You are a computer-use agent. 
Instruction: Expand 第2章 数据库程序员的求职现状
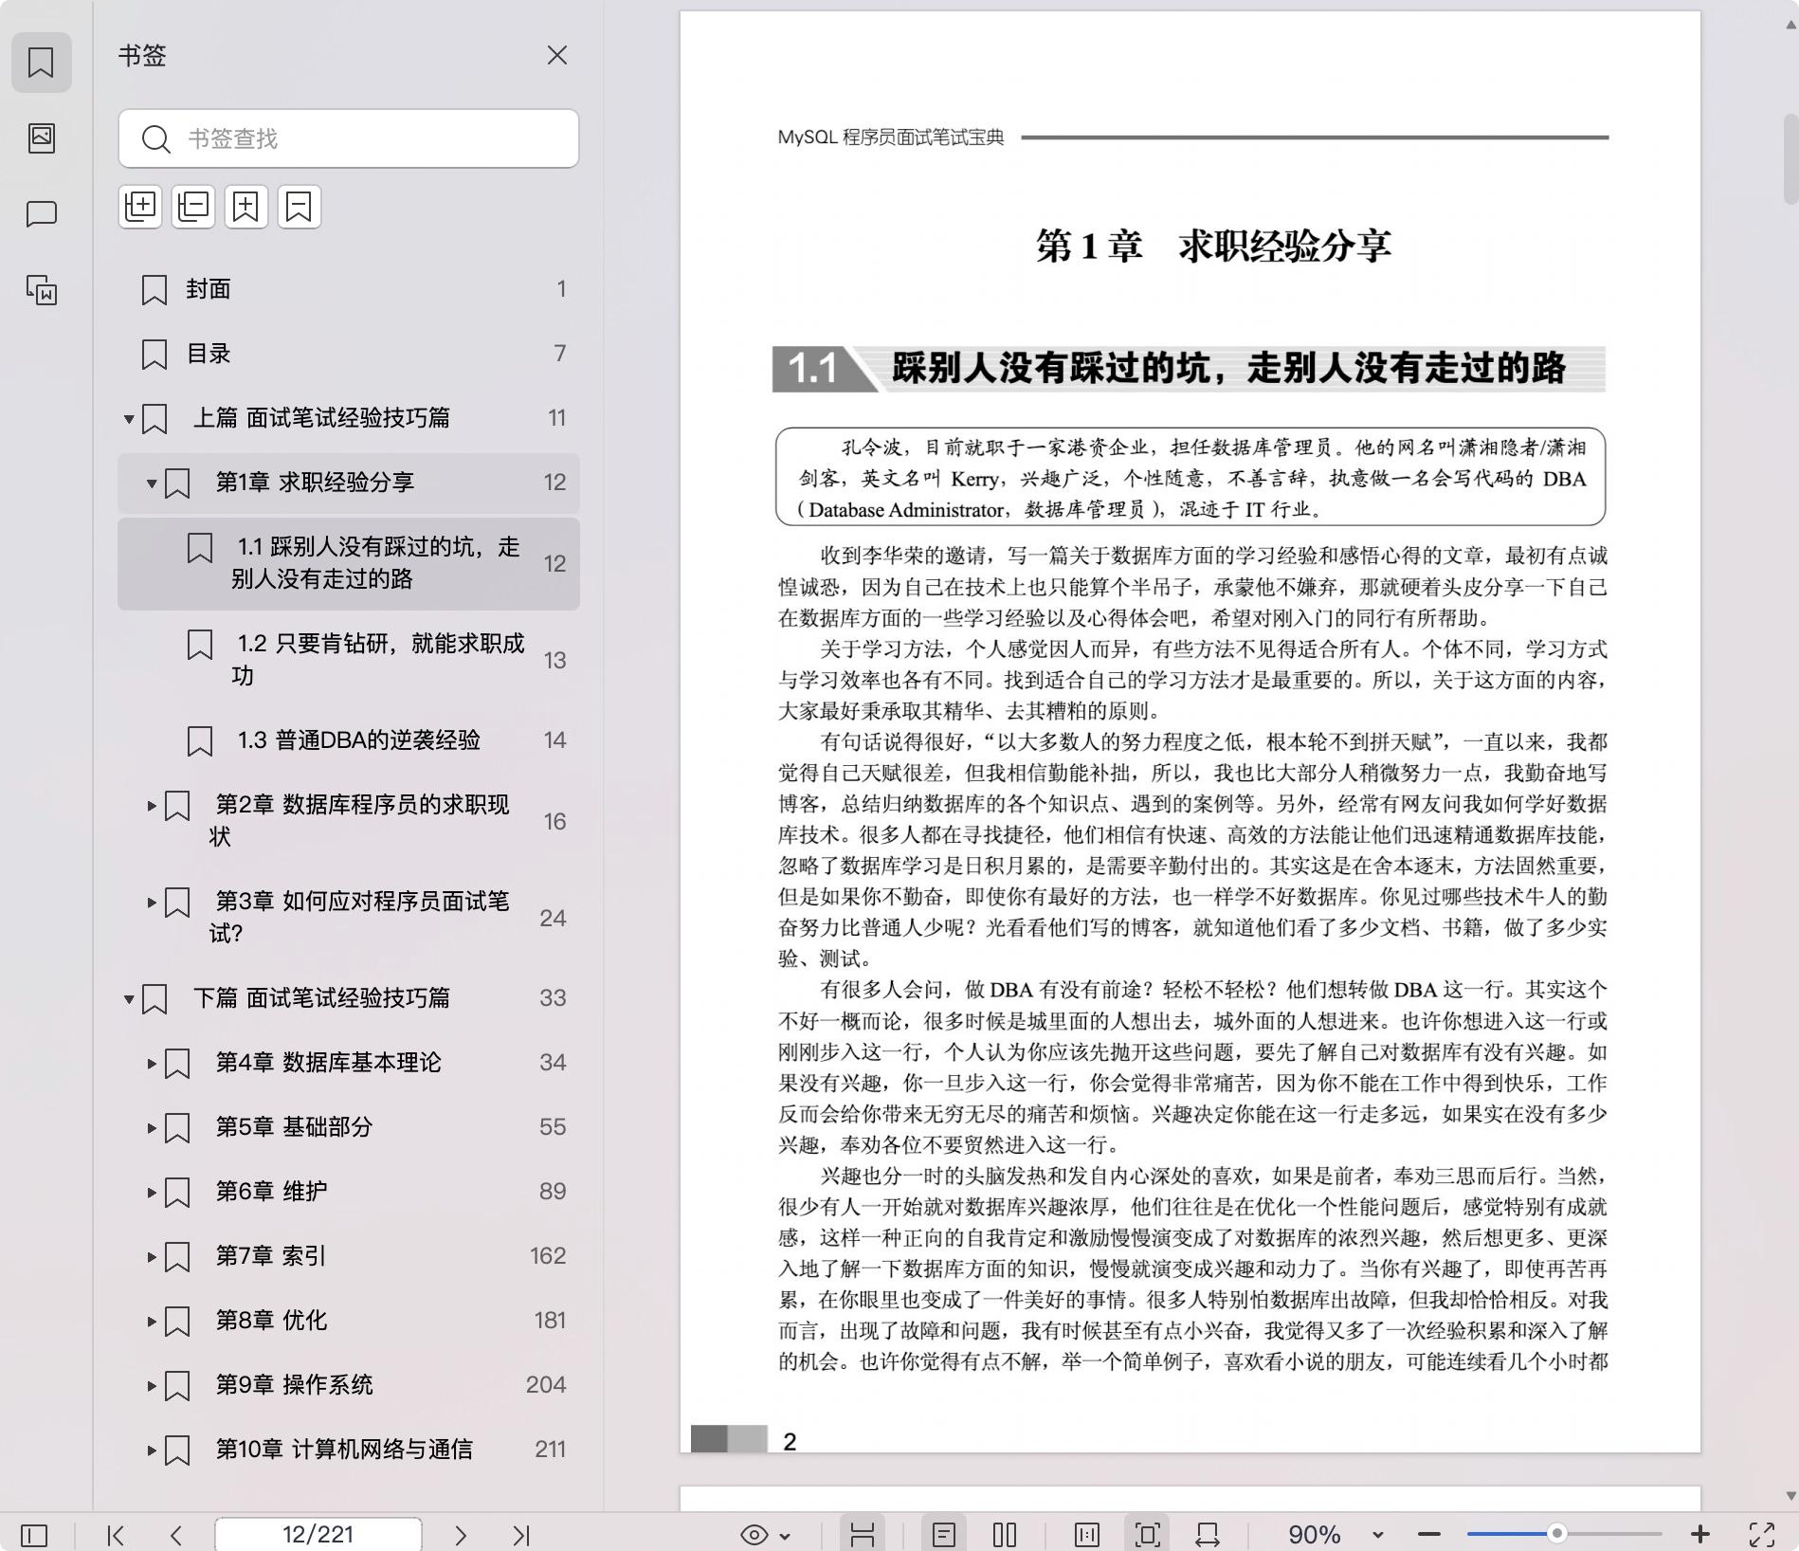click(x=152, y=806)
